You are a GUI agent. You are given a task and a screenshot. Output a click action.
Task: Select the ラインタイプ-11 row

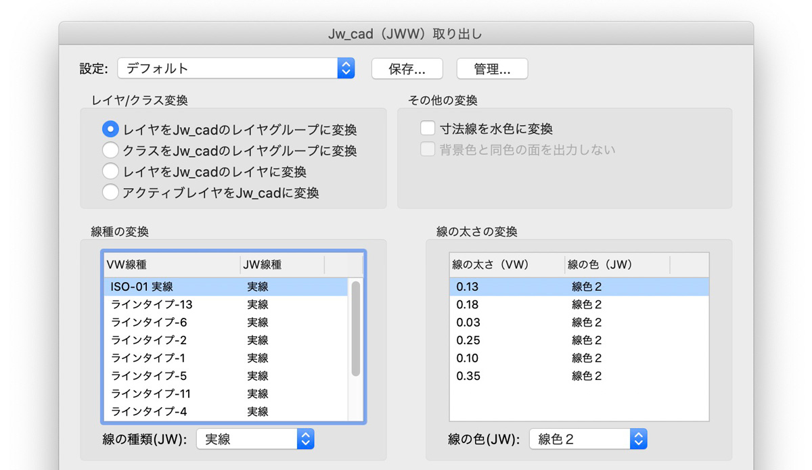click(x=225, y=394)
